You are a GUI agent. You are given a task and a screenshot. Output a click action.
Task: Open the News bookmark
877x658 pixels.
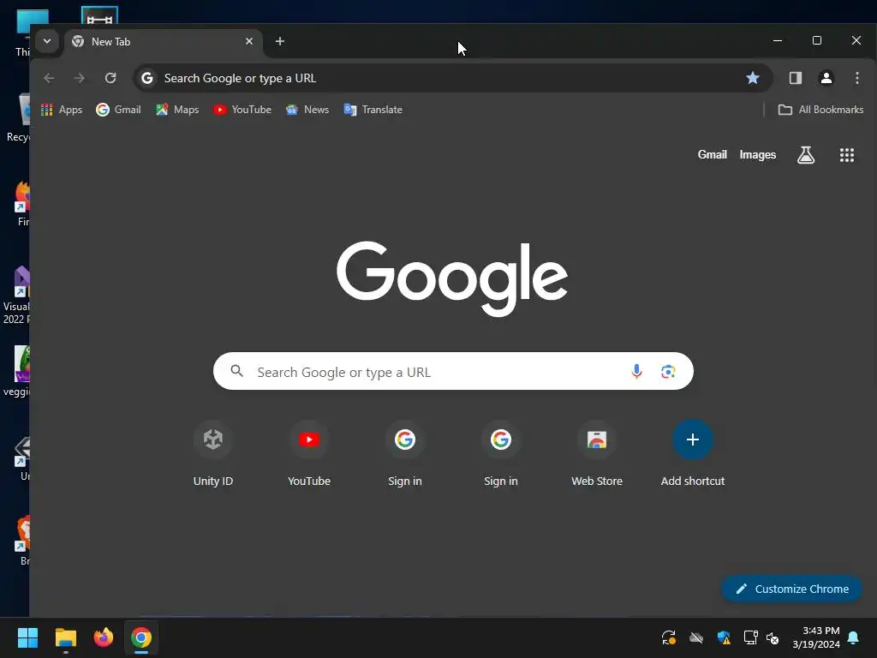click(x=307, y=110)
